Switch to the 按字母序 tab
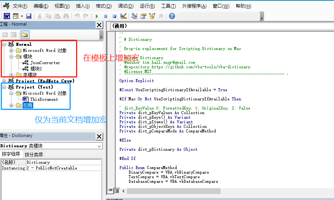The image size is (334, 200). click(x=11, y=154)
